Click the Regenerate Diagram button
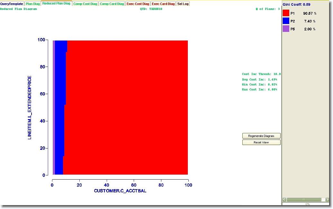The height and width of the screenshot is (209, 333). (x=261, y=136)
